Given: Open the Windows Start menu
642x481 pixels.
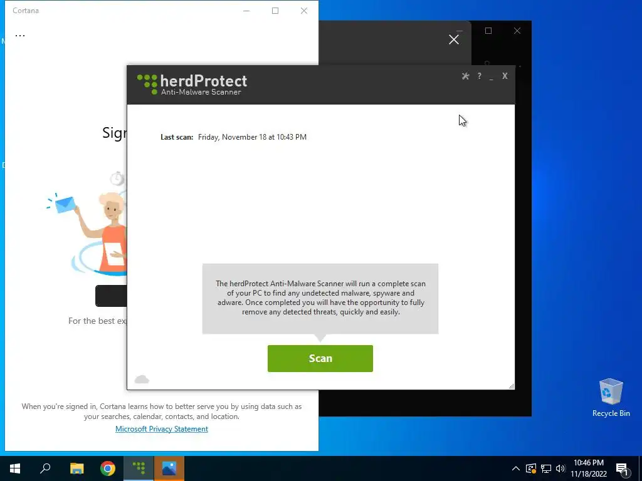Looking at the screenshot, I should 15,468.
